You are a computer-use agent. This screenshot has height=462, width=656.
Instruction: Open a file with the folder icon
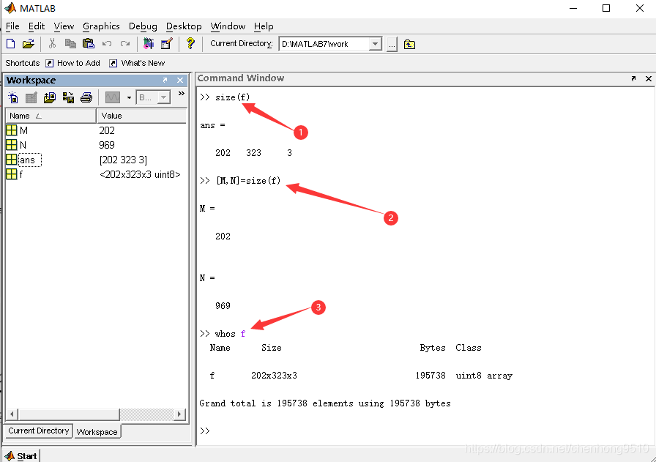[x=28, y=43]
